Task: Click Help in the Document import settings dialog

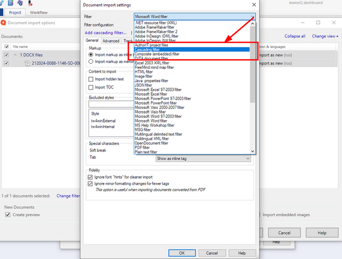Action: [x=242, y=253]
